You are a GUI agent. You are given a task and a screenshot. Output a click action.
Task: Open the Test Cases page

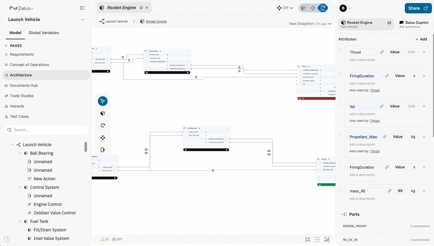point(46,117)
